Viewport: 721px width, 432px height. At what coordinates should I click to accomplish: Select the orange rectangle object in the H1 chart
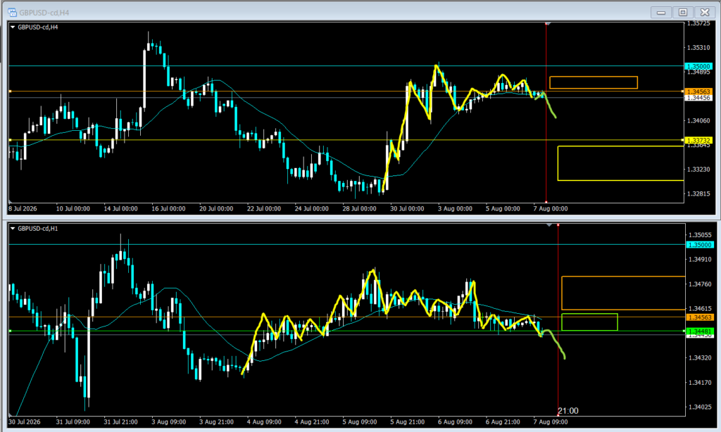tap(624, 293)
